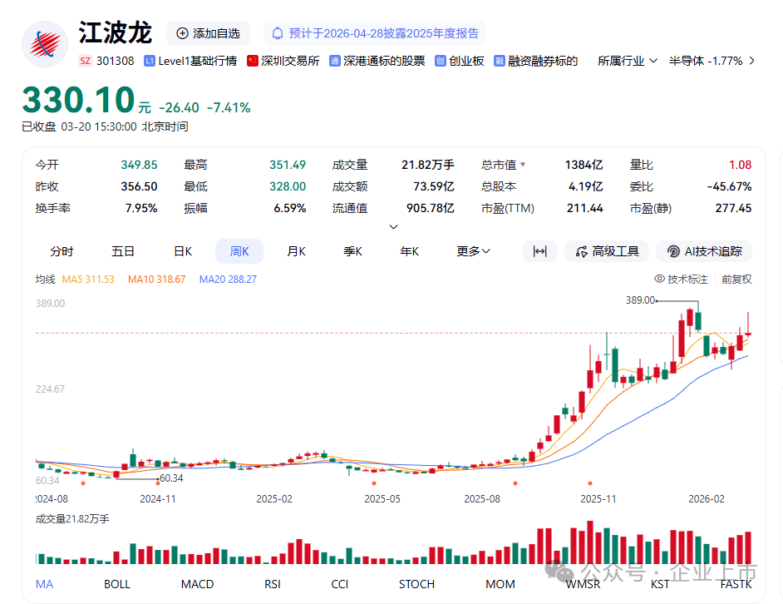Viewport: 783px width, 604px height.
Task: Click the 前复权 adjustment option
Action: click(736, 279)
